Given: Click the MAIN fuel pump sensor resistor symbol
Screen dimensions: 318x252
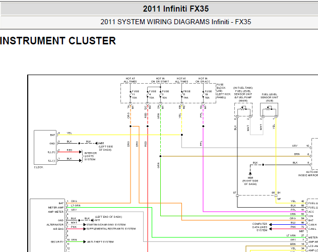Looking at the screenshot, I should tap(243, 109).
